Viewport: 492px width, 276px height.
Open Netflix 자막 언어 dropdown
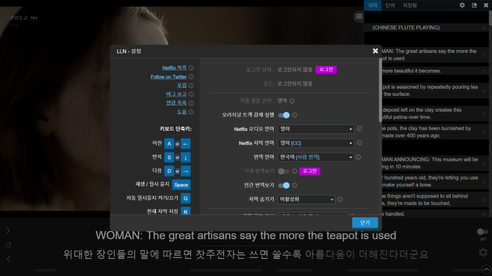click(x=316, y=143)
